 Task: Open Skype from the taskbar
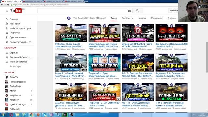[45, 115]
